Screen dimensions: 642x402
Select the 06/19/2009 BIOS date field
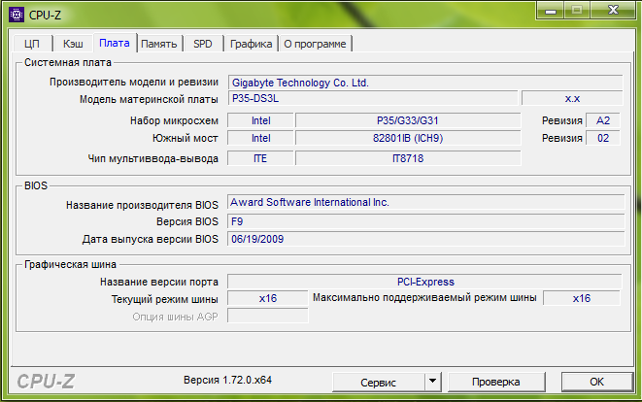[x=425, y=239]
